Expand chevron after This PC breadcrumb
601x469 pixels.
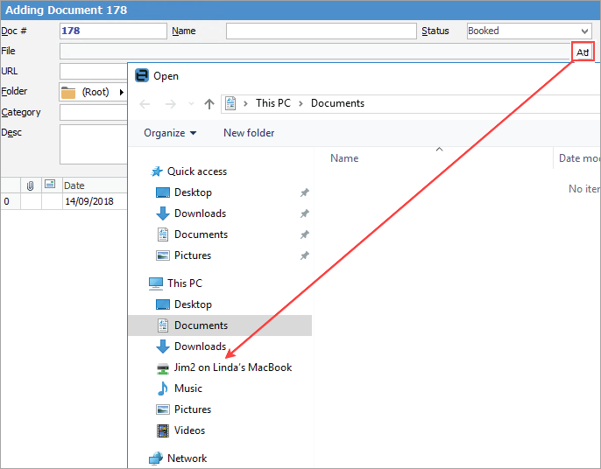(300, 104)
